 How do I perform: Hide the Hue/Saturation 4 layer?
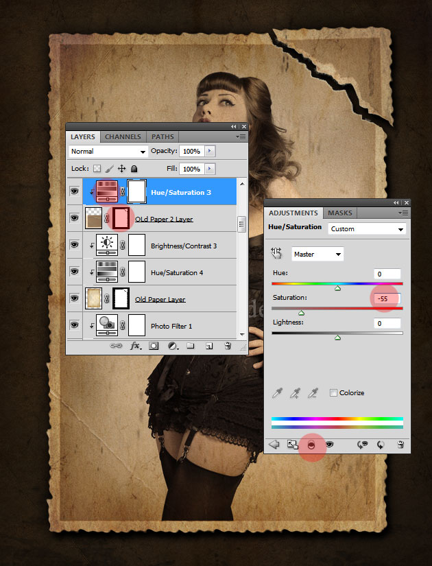pos(74,272)
